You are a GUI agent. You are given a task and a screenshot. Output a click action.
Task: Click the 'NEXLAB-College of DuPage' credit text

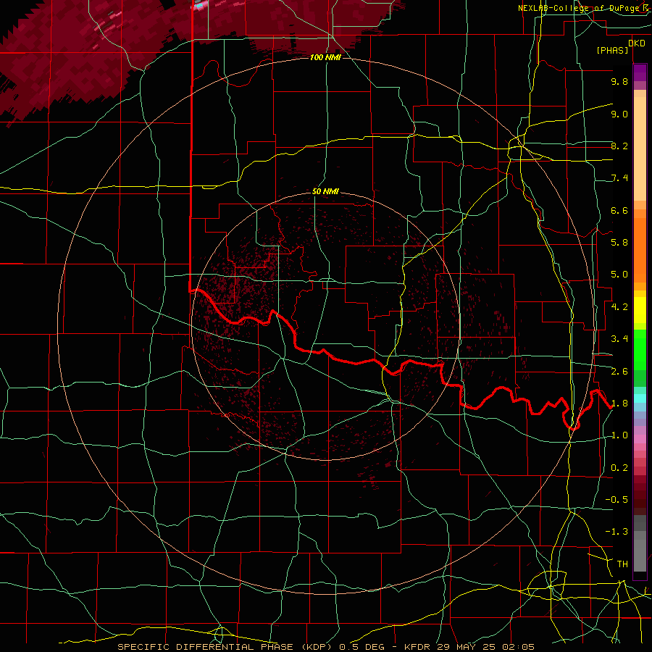pos(578,8)
